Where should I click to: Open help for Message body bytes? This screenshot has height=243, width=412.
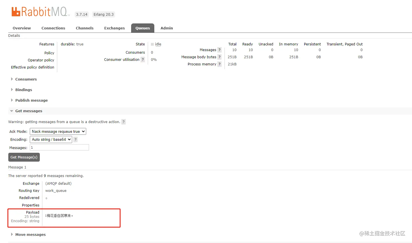(219, 57)
